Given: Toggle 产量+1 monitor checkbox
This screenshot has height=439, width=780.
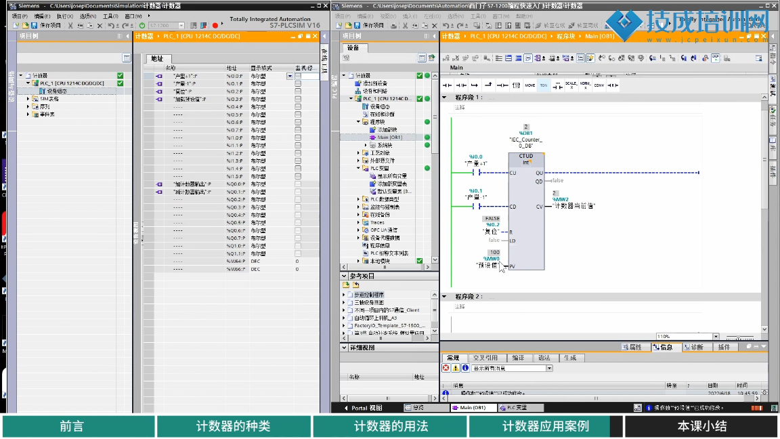Looking at the screenshot, I should pyautogui.click(x=297, y=76).
